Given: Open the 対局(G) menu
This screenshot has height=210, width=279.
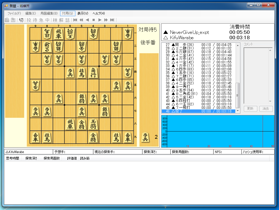Looking at the screenshot, I should pos(68,13).
